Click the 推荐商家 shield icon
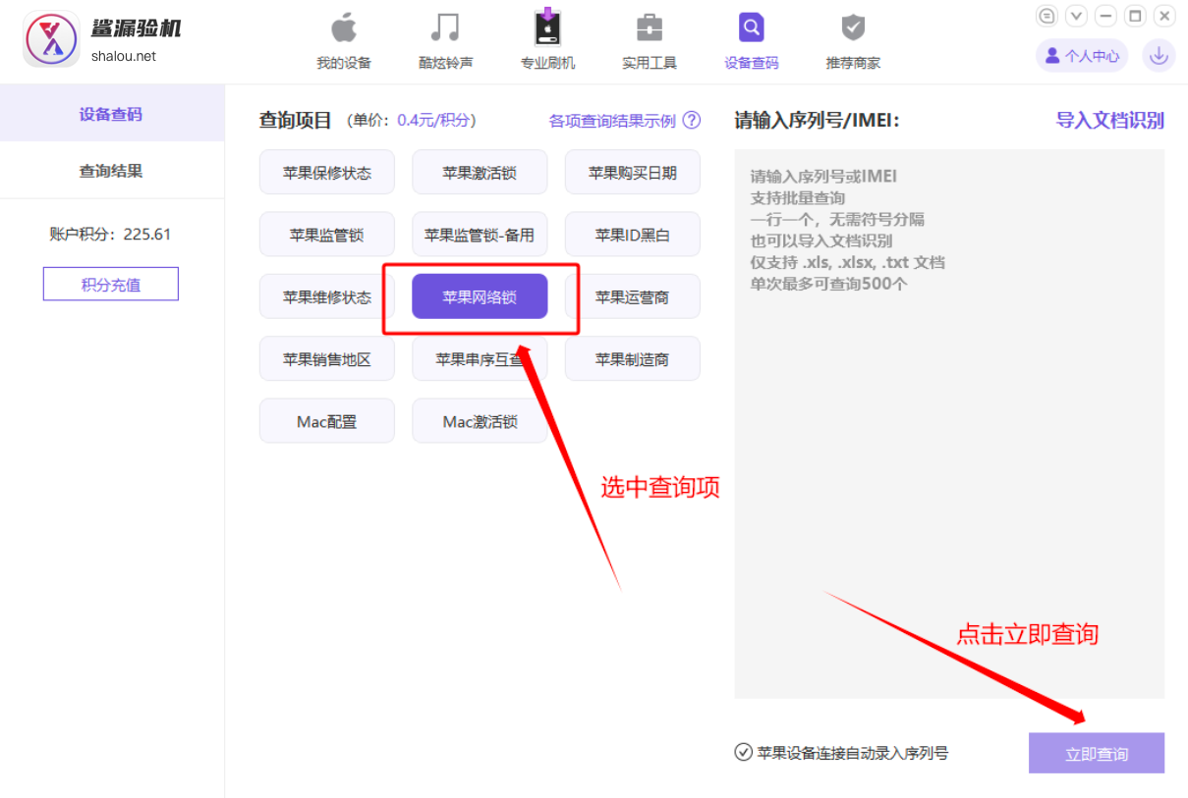This screenshot has width=1188, height=798. click(x=851, y=39)
